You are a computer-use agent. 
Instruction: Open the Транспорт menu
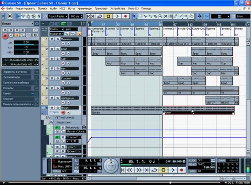(101, 9)
